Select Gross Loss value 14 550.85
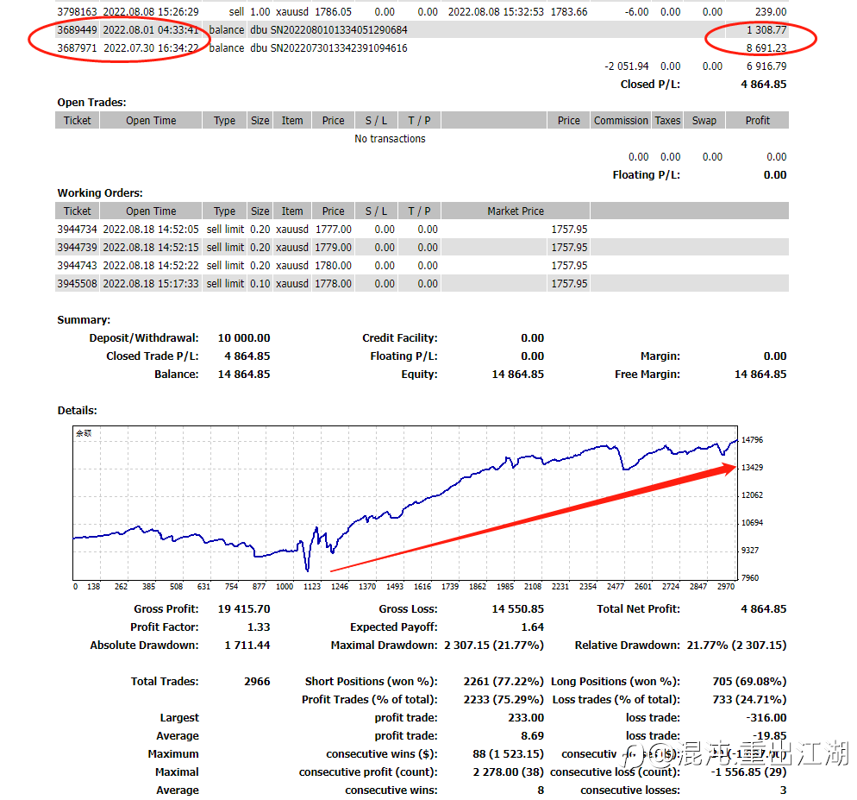This screenshot has width=857, height=800. (517, 608)
